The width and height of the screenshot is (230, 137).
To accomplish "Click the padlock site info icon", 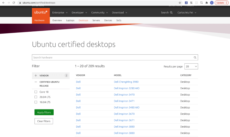I will 20,3.
